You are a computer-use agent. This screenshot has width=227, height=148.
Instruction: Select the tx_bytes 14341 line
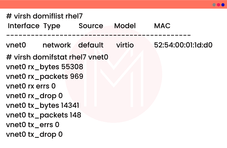[x=42, y=105]
